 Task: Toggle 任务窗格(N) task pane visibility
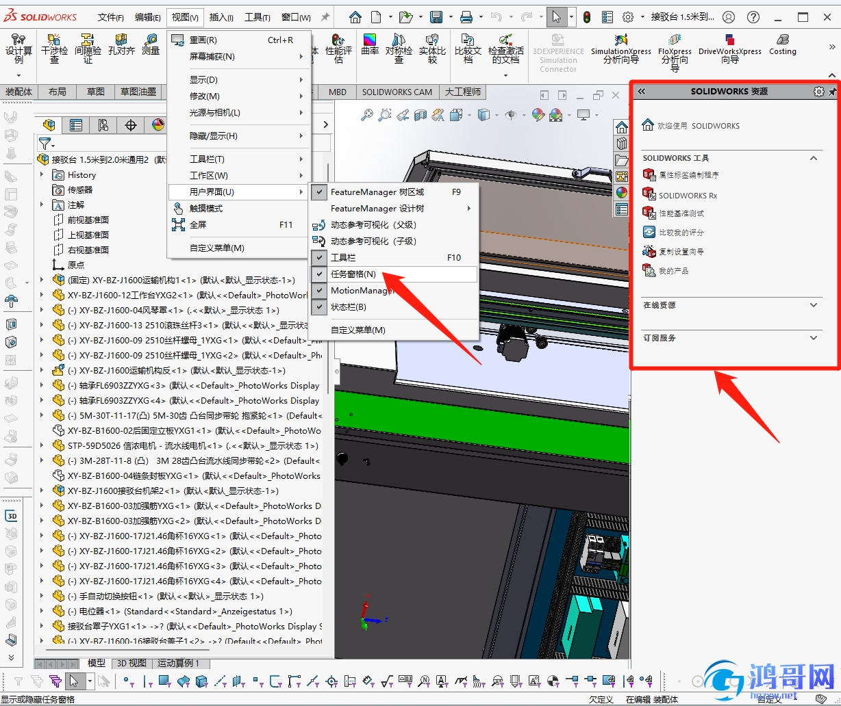(x=394, y=274)
